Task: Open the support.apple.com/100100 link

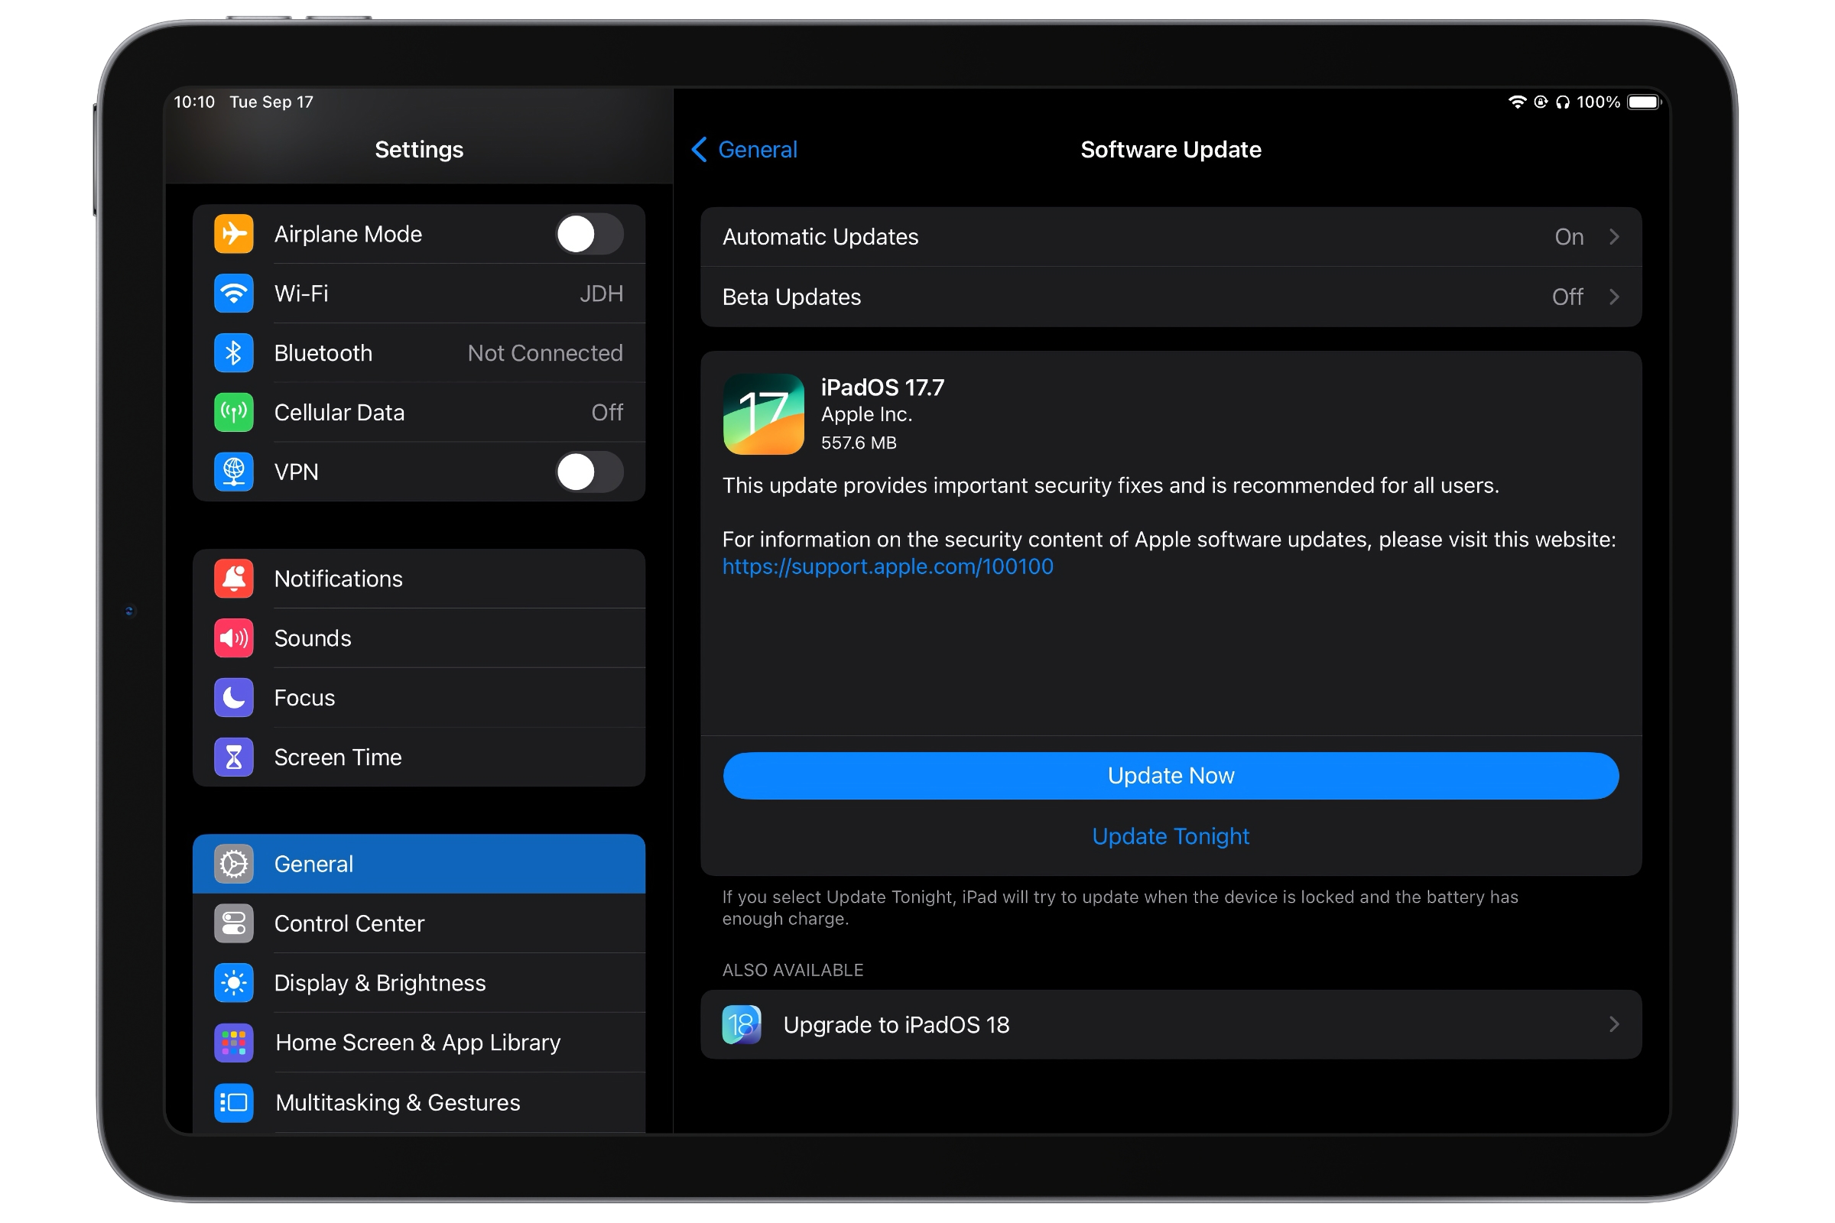Action: (x=888, y=566)
